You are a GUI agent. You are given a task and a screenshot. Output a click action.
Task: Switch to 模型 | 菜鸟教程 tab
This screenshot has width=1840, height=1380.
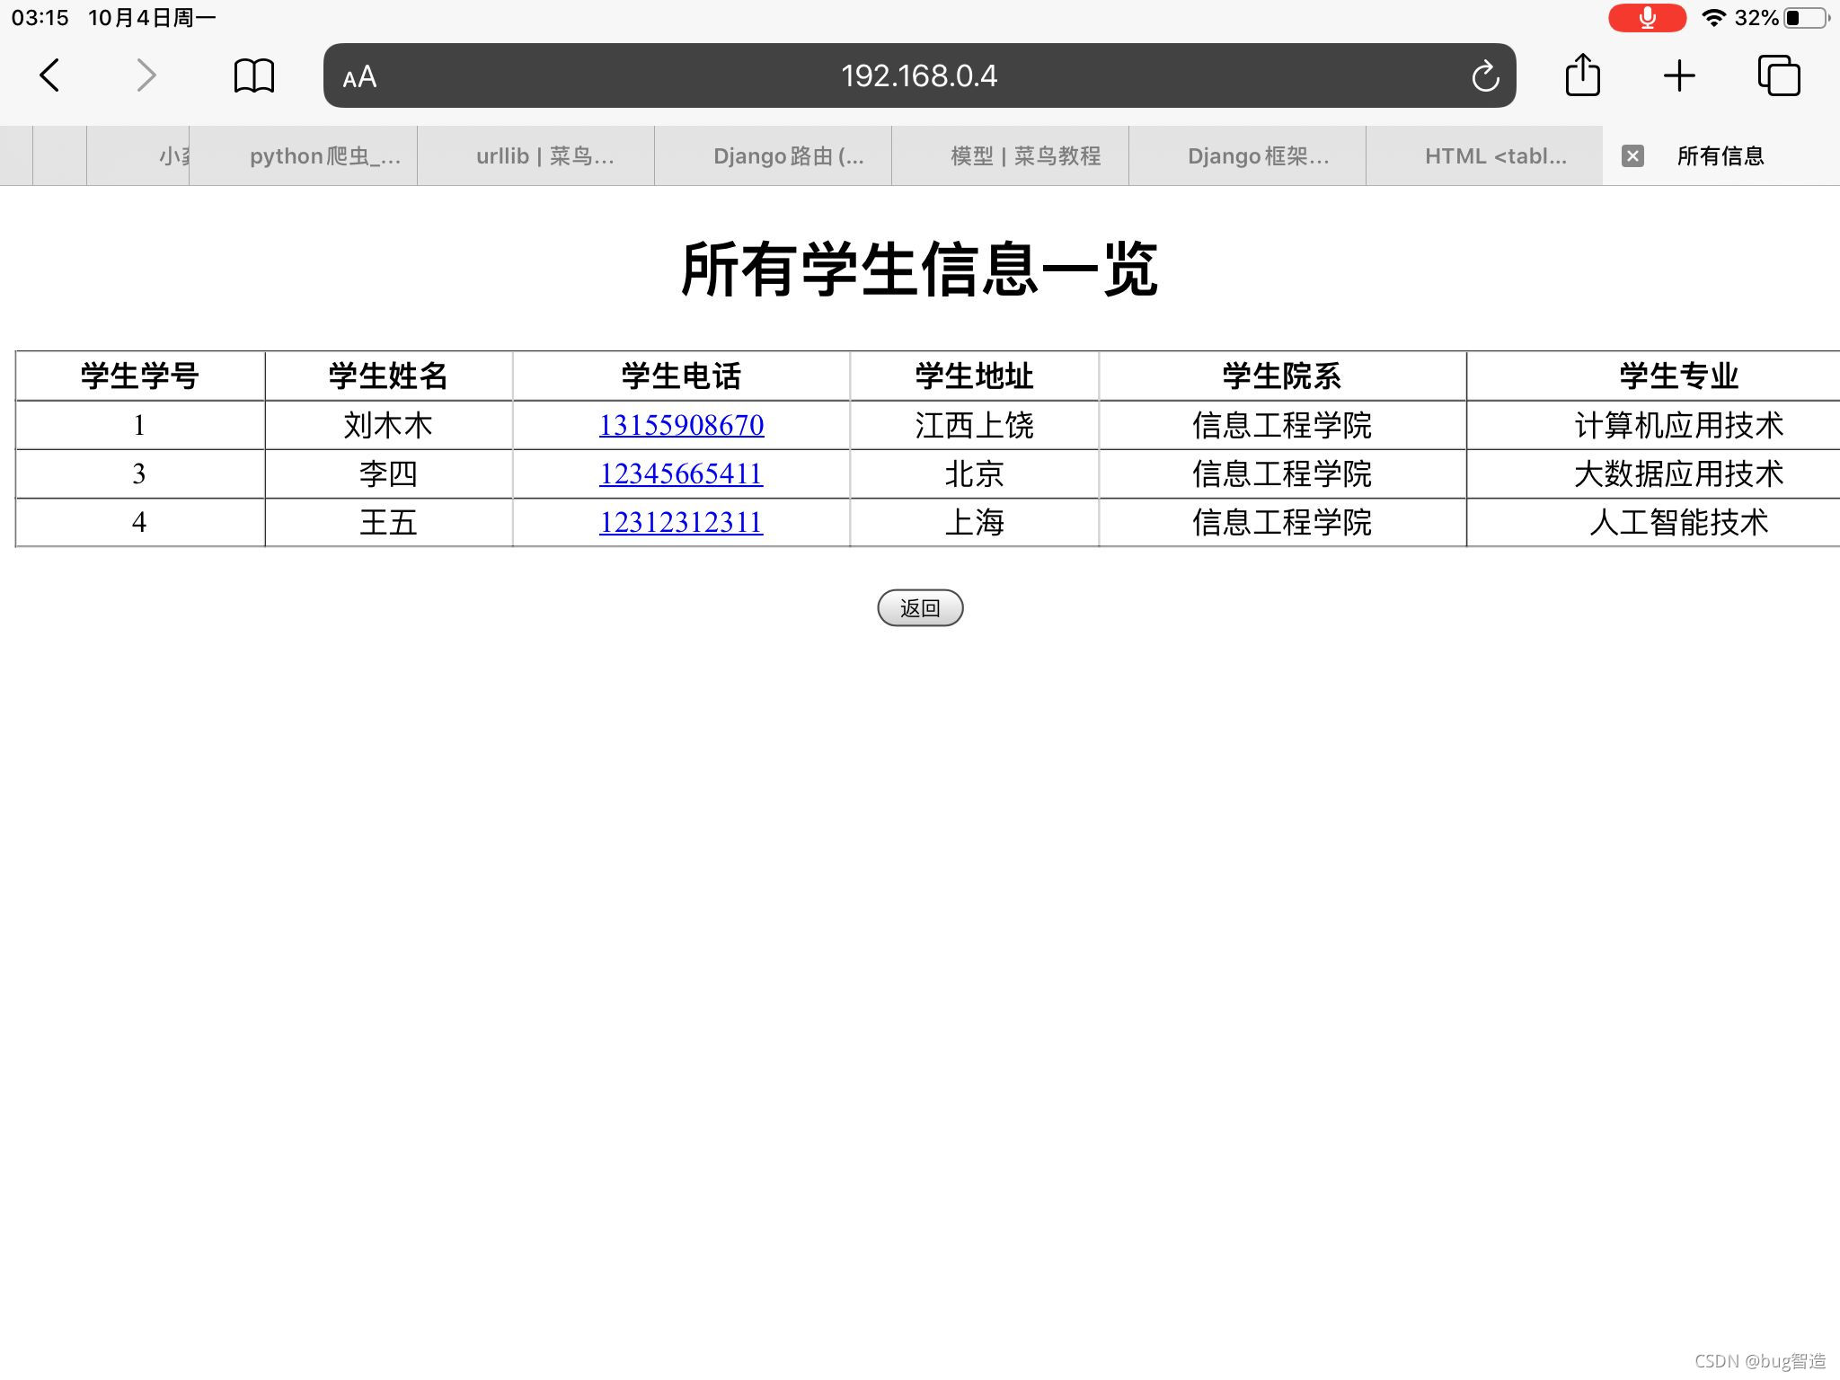pyautogui.click(x=1025, y=156)
